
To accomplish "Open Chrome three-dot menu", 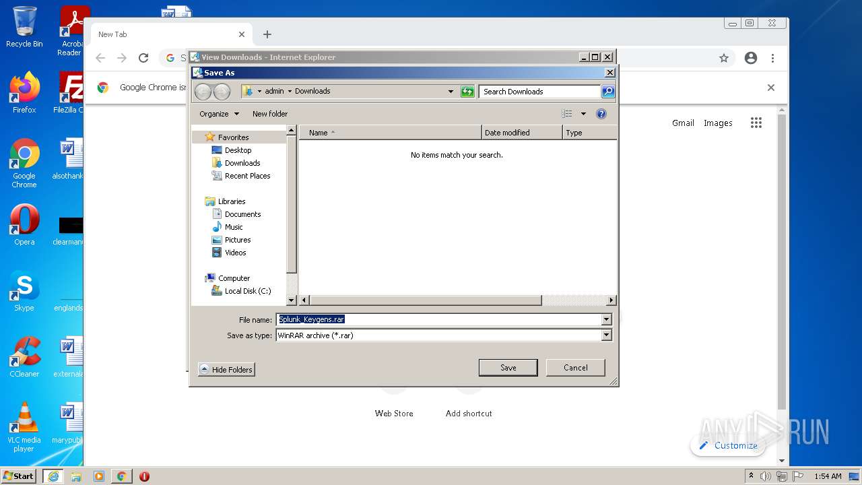I will point(773,59).
